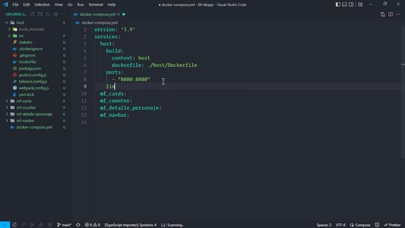Open the .babelrc file
Image resolution: width=405 pixels, height=228 pixels.
(25, 42)
